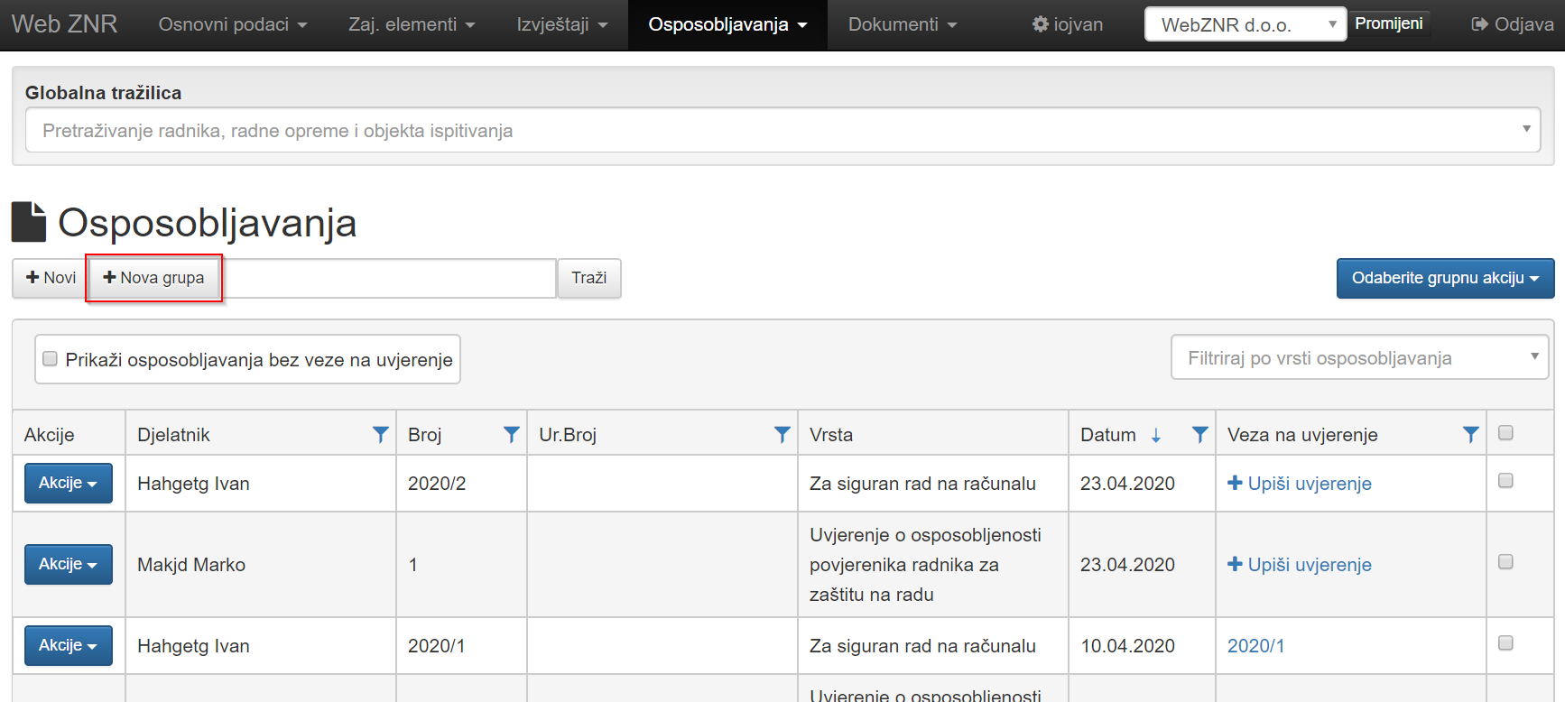1565x702 pixels.
Task: Toggle the select-all checkbox in table header
Action: [x=1505, y=433]
